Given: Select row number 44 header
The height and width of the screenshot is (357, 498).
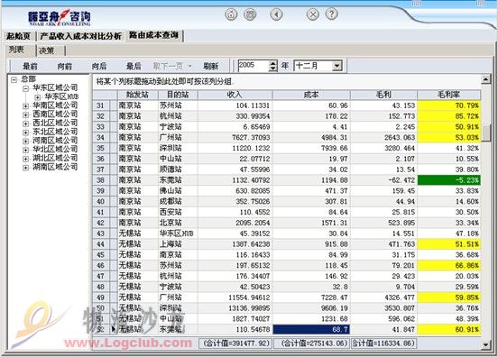Looking at the screenshot, I should coord(101,244).
